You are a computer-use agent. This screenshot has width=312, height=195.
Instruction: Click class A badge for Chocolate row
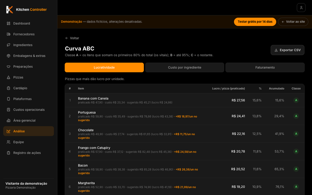pyautogui.click(x=296, y=134)
